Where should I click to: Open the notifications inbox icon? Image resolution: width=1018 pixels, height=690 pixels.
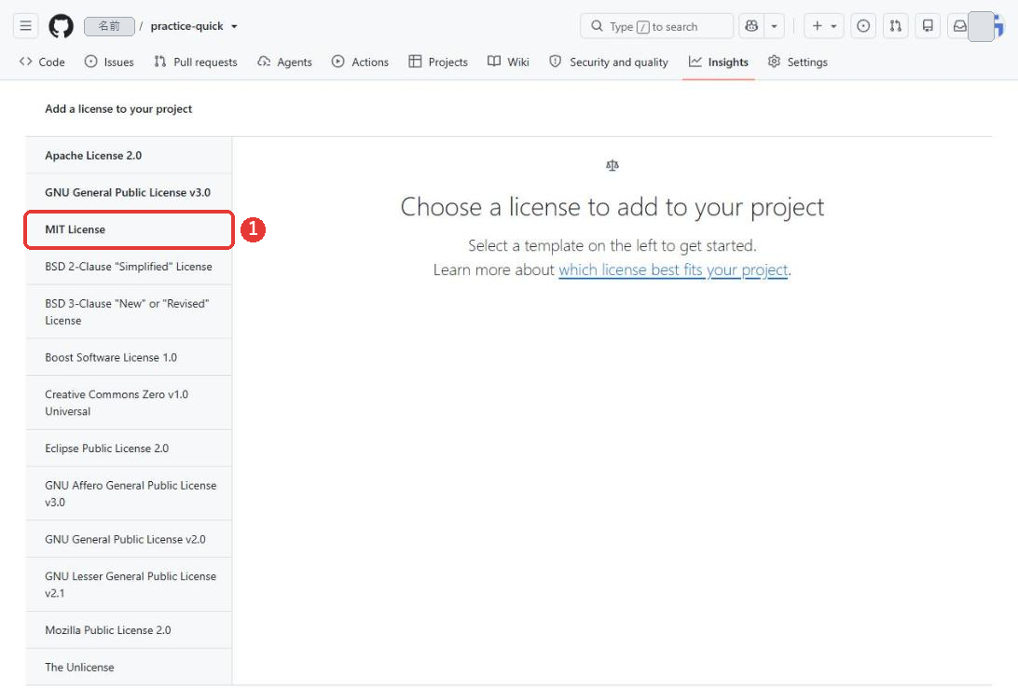pos(959,26)
